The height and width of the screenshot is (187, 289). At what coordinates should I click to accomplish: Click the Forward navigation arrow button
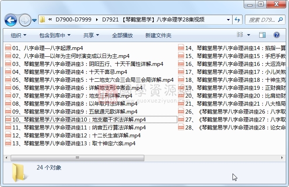pyautogui.click(x=25, y=19)
